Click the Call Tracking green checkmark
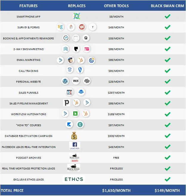The width and height of the screenshot is (186, 196). (168, 71)
